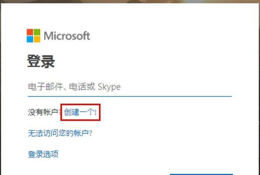Open the 创建一个! account creation link
The width and height of the screenshot is (260, 175).
80,112
